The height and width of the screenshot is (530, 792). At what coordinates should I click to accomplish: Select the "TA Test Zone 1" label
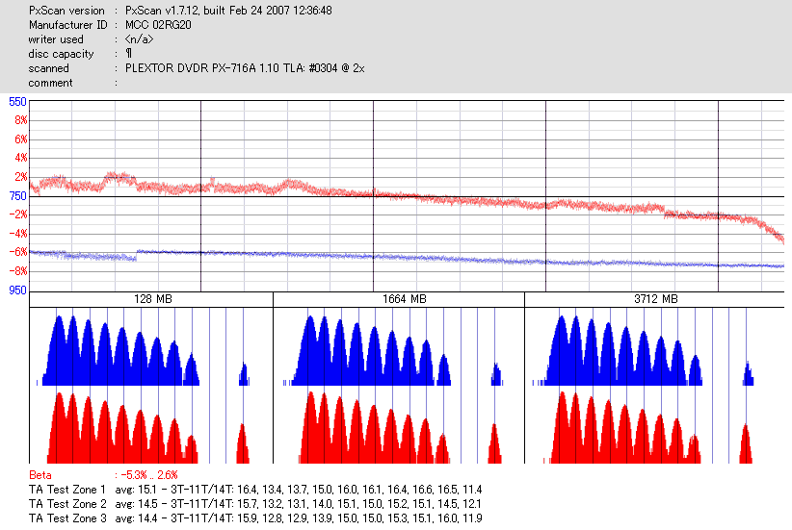point(67,490)
